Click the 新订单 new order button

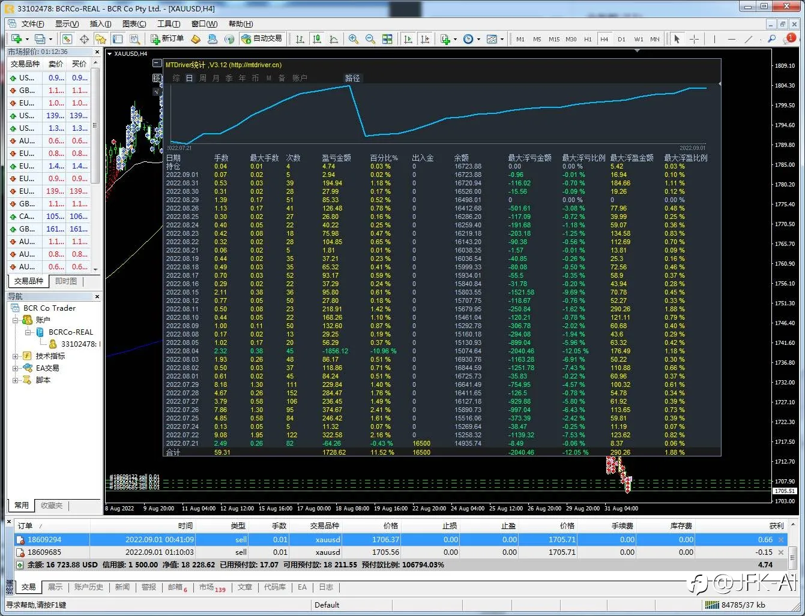pyautogui.click(x=167, y=38)
